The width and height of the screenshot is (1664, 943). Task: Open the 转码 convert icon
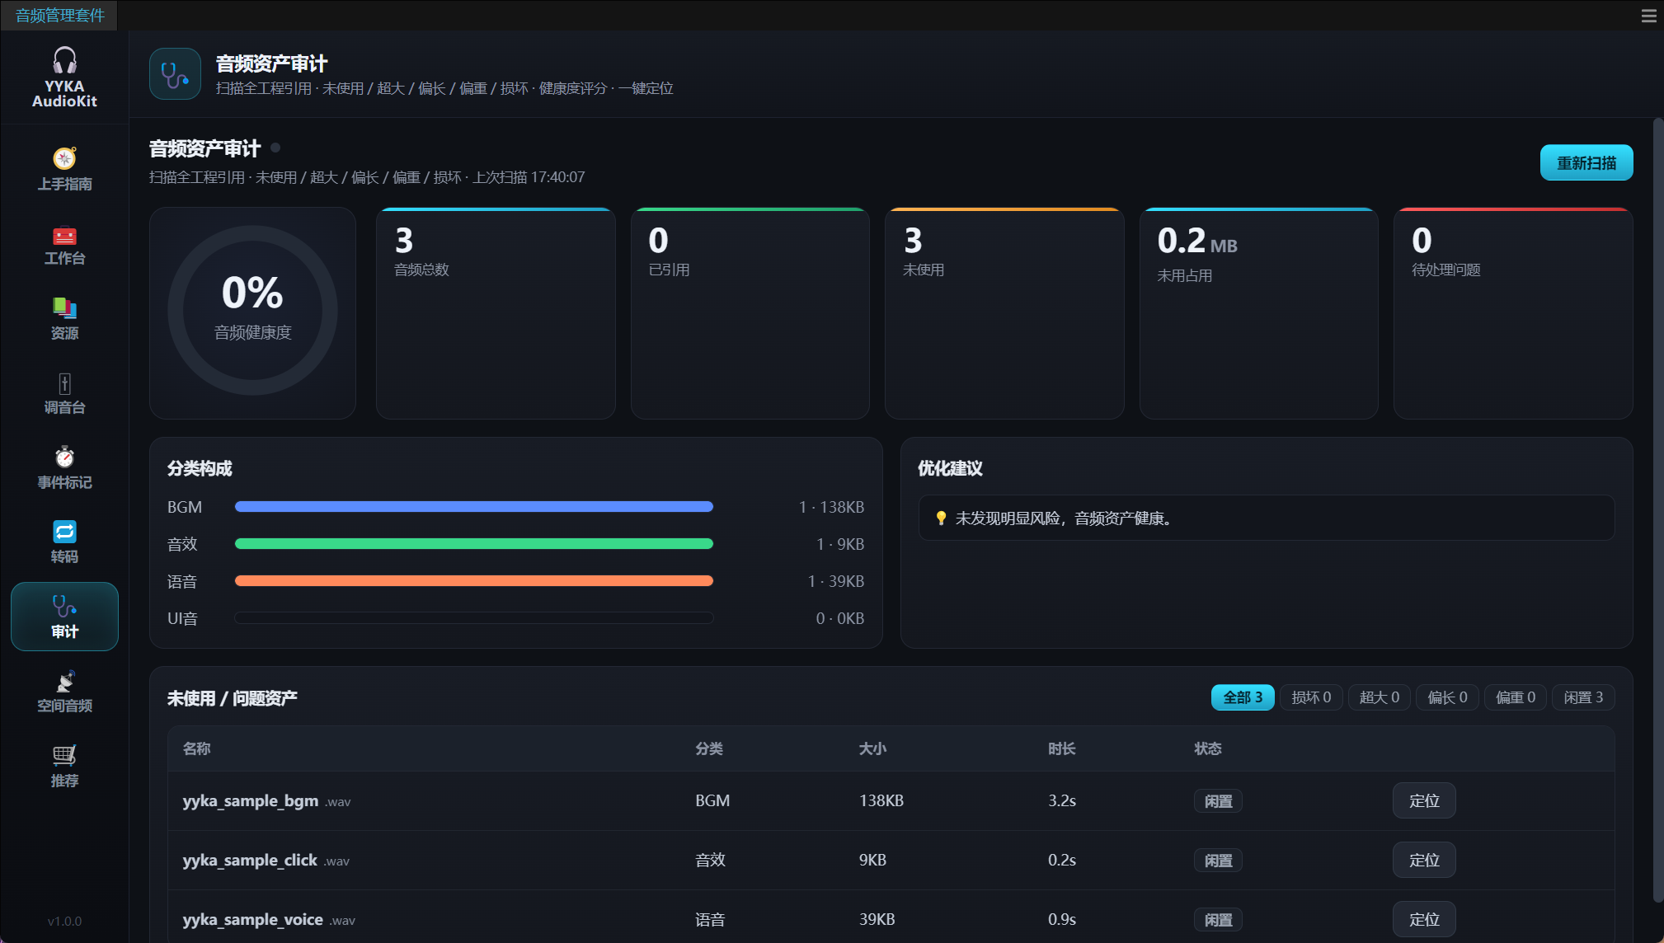[x=64, y=532]
